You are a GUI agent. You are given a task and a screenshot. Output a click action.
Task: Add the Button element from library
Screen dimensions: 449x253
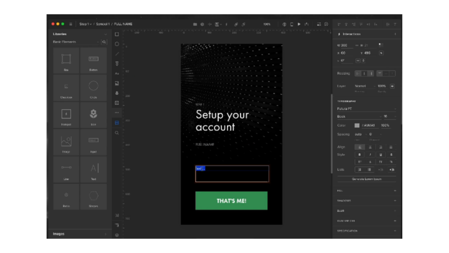click(93, 61)
